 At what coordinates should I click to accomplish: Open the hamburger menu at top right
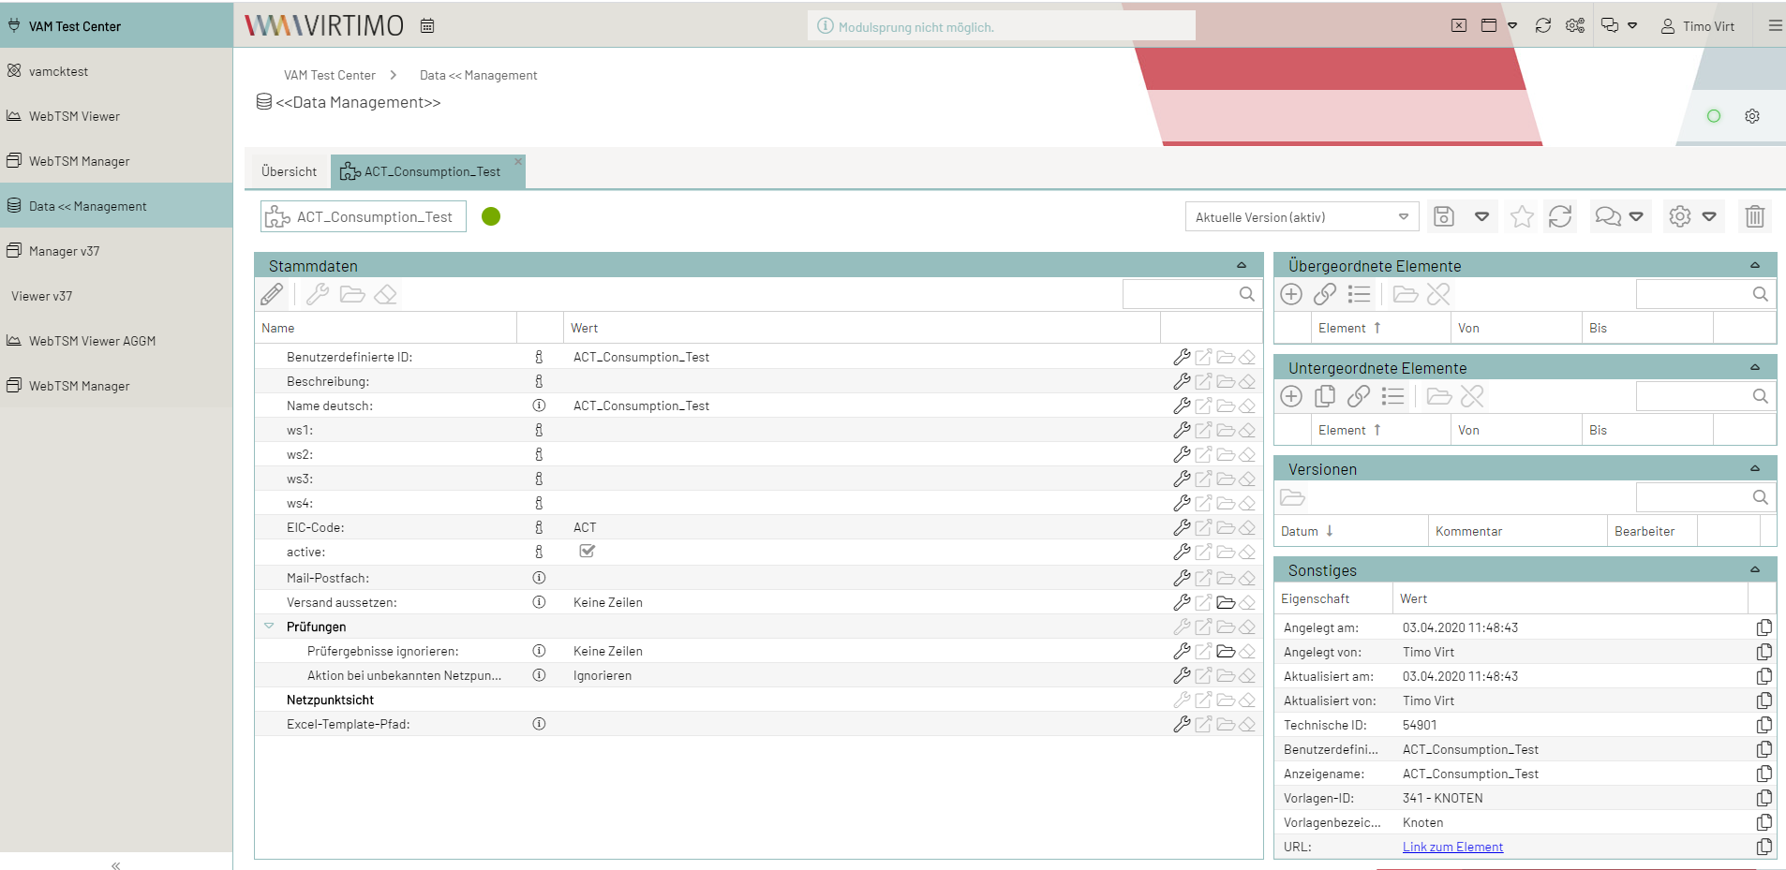point(1775,26)
